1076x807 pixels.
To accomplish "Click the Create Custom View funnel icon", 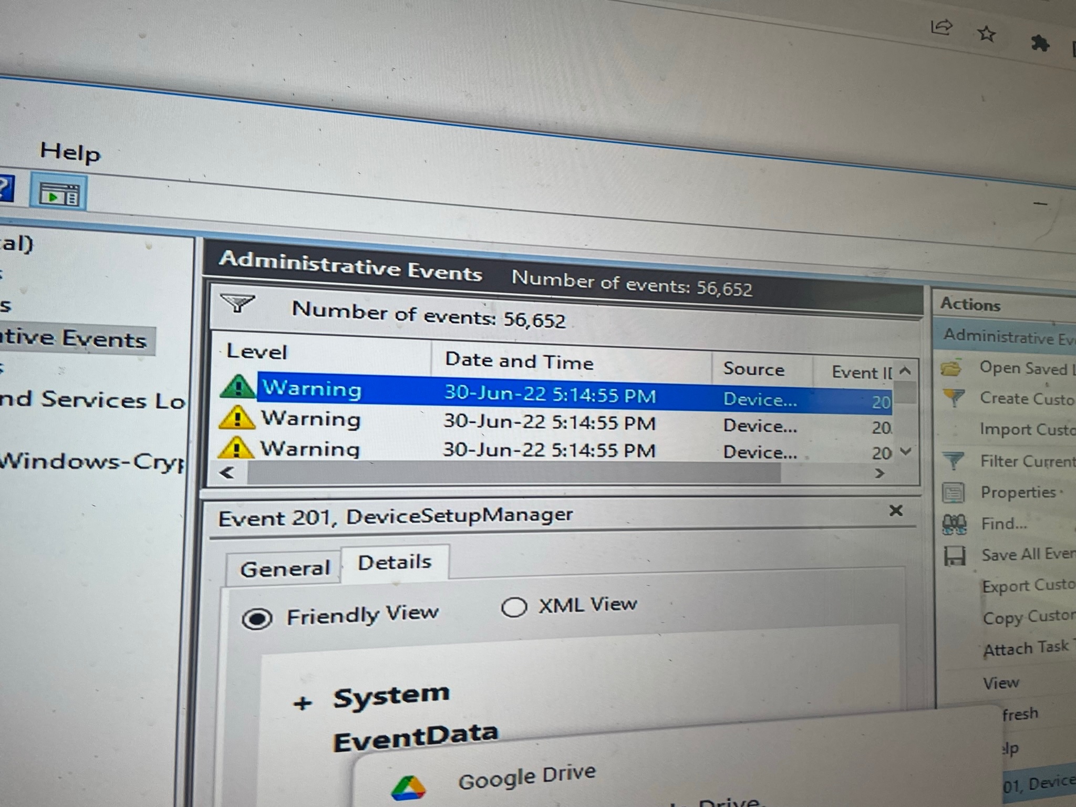I will tap(954, 398).
